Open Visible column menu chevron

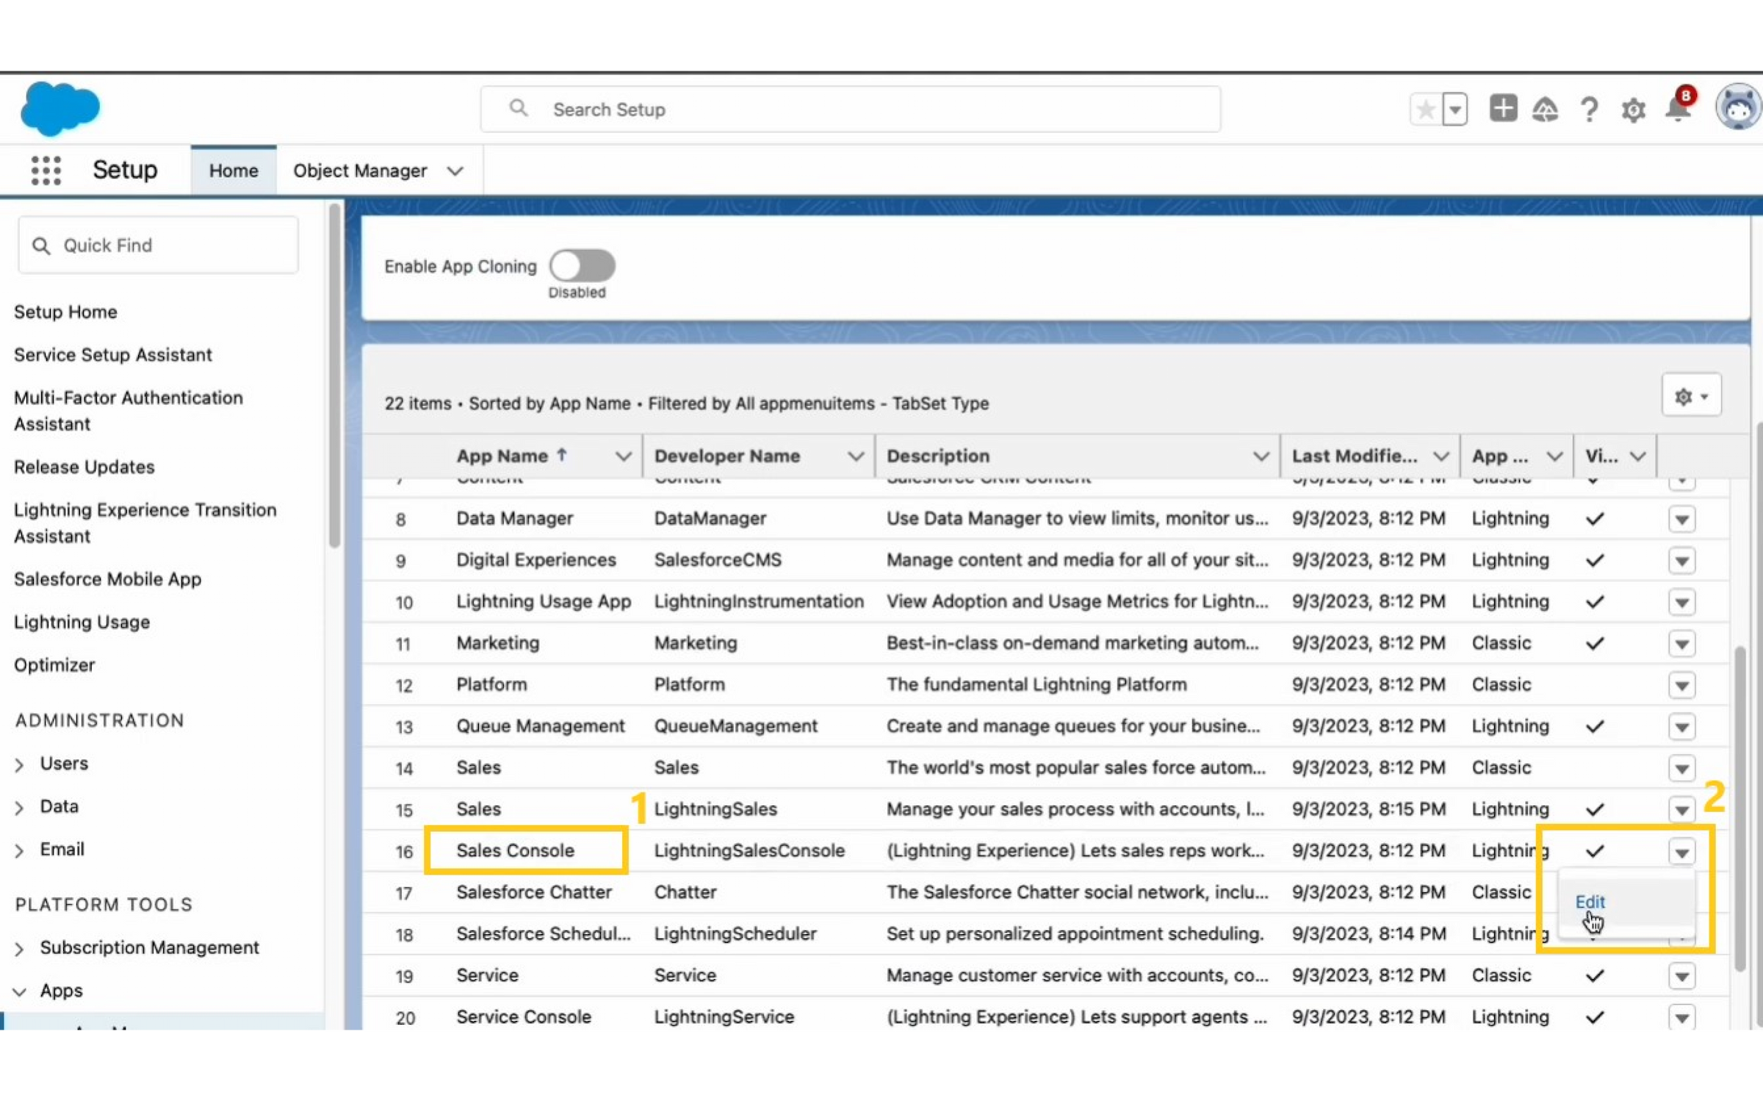1637,456
